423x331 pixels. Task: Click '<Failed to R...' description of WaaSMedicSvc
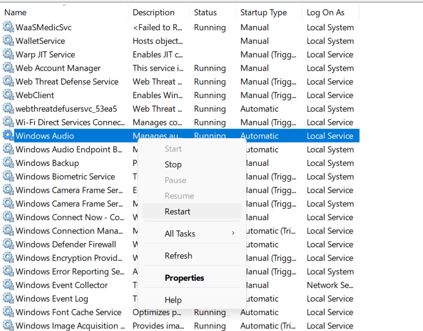coord(158,27)
